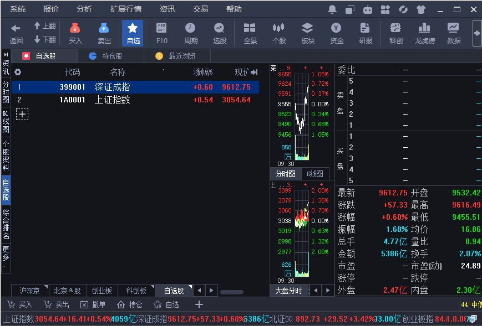Click the 周期 period clock icon
Screen dimensions: 482x326
(x=190, y=28)
